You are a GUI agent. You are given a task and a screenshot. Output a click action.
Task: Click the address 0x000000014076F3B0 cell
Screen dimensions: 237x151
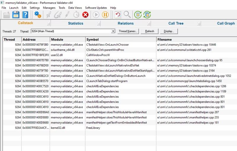tap(36, 45)
